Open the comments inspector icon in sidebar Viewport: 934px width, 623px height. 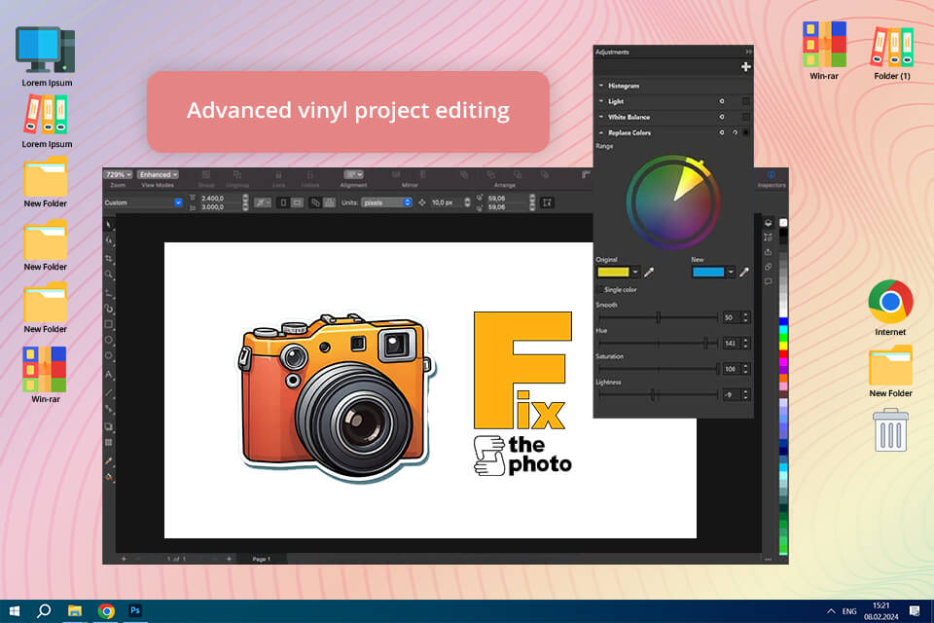point(769,281)
